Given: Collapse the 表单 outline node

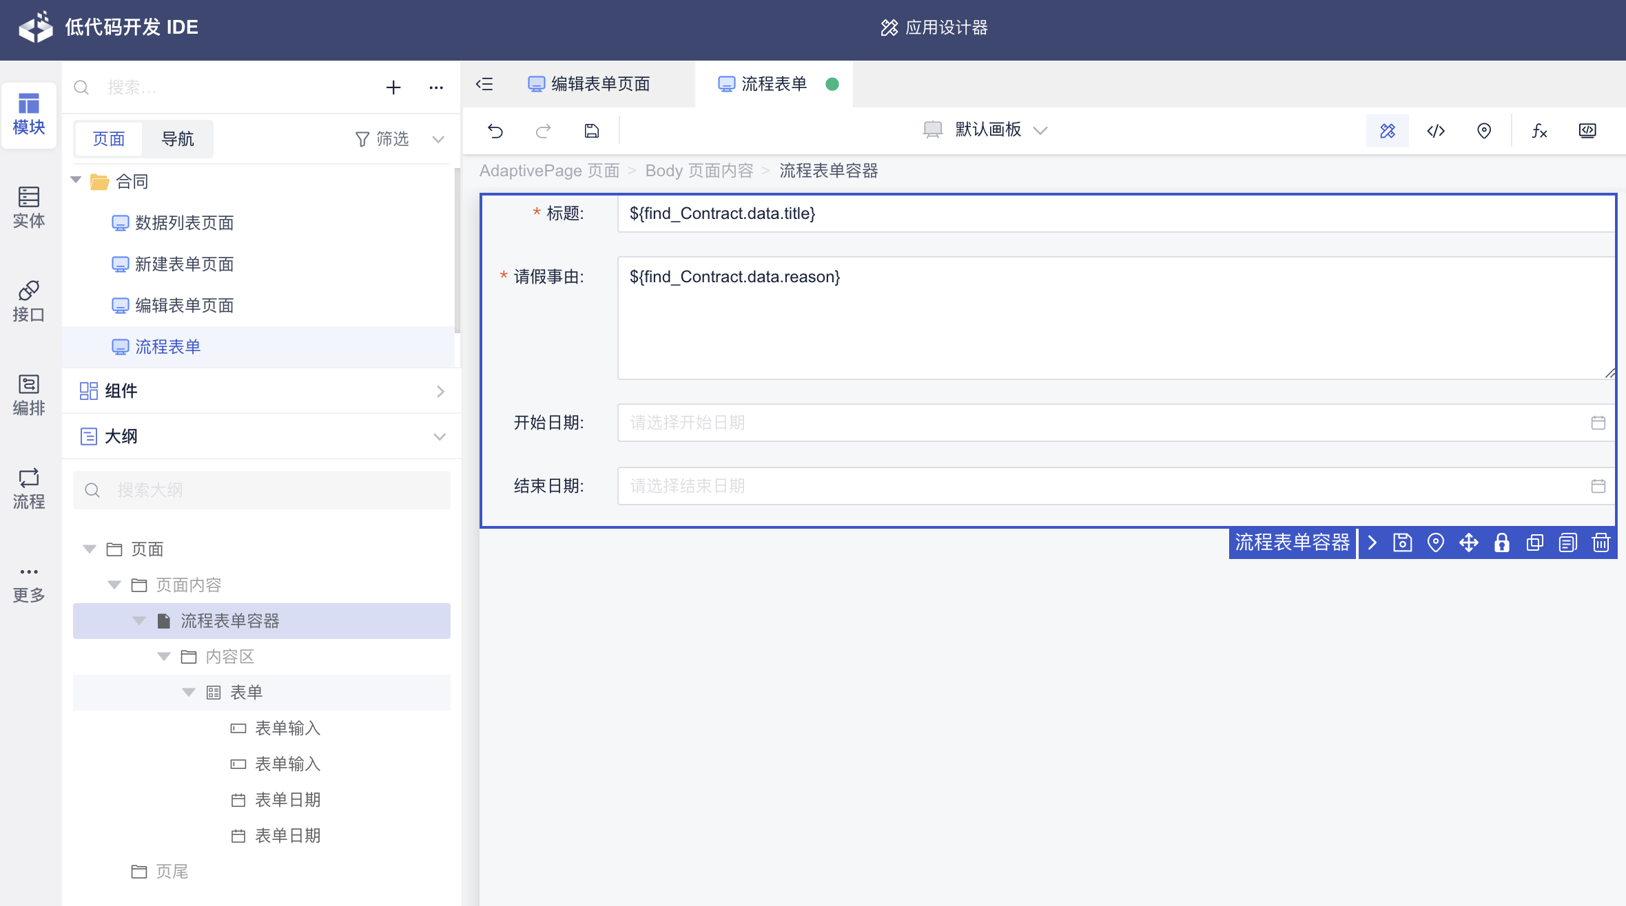Looking at the screenshot, I should tap(188, 693).
